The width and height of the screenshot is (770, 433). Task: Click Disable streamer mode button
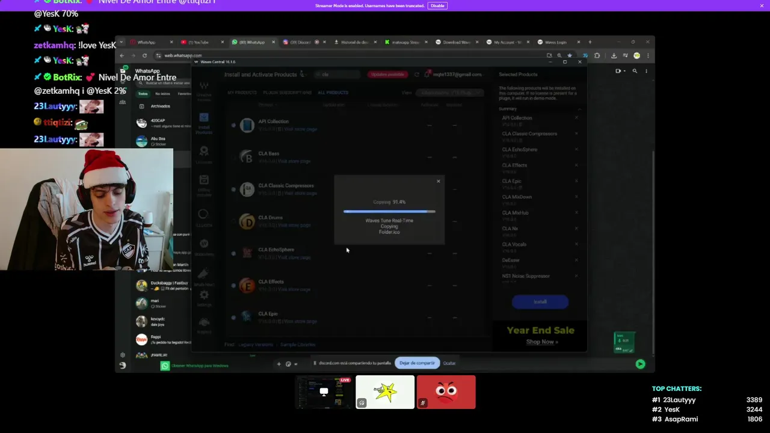437,5
